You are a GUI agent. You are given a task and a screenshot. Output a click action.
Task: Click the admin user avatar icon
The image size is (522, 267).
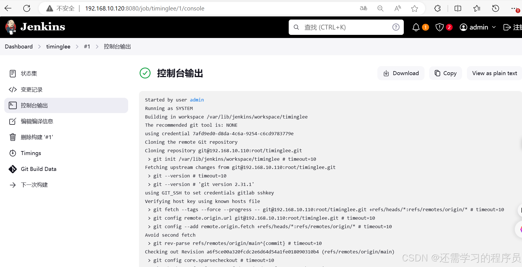[x=463, y=27]
